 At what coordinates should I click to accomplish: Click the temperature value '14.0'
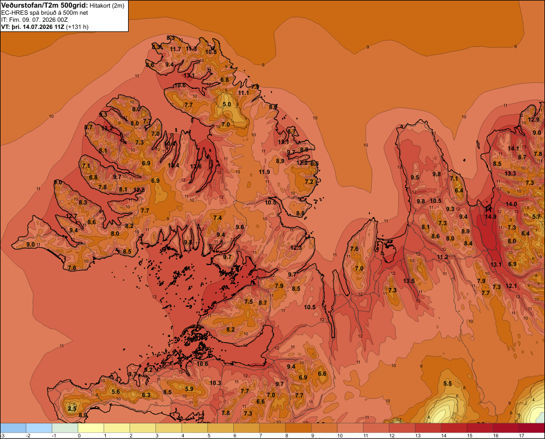pyautogui.click(x=511, y=204)
